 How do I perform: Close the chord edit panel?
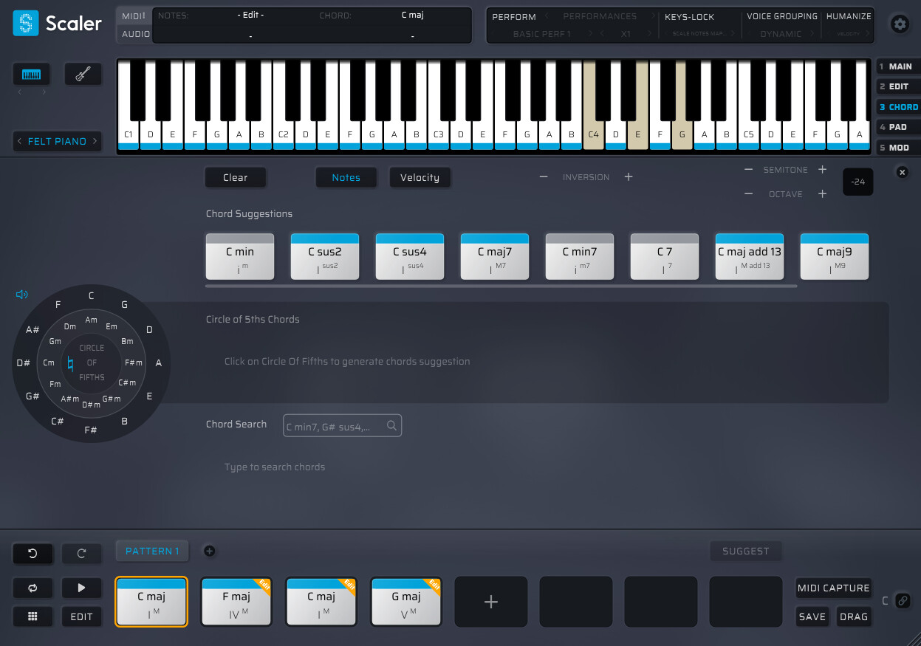coord(902,172)
